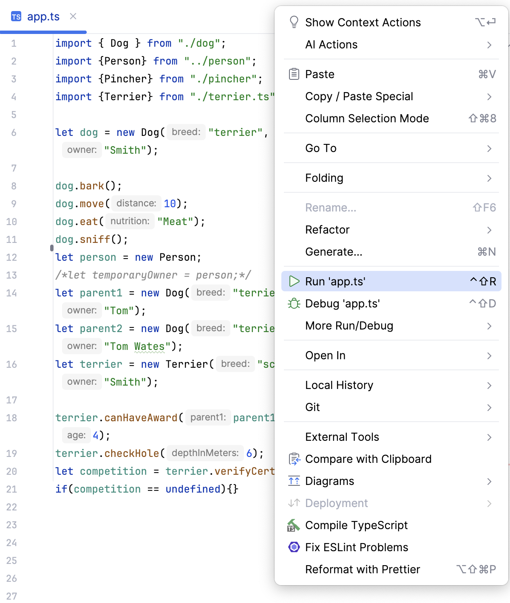The width and height of the screenshot is (510, 603).
Task: Click the Diagrams arrows icon
Action: (294, 481)
